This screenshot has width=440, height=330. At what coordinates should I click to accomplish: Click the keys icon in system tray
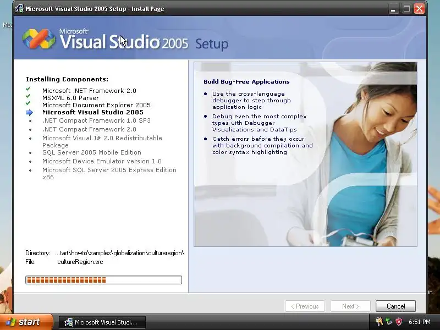click(x=379, y=322)
